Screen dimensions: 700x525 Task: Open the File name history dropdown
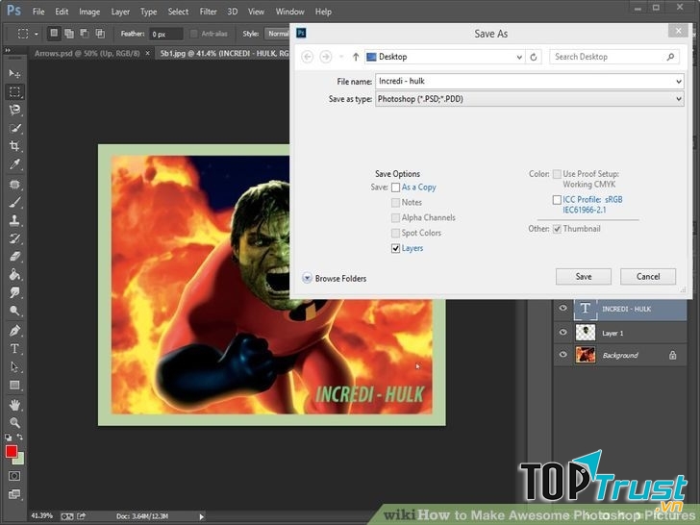[x=679, y=82]
